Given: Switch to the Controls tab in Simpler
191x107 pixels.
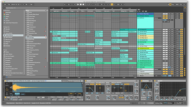Looking at the screenshot, I should (76, 81).
